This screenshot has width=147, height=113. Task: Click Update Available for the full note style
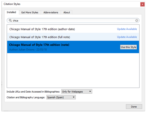pos(127,37)
